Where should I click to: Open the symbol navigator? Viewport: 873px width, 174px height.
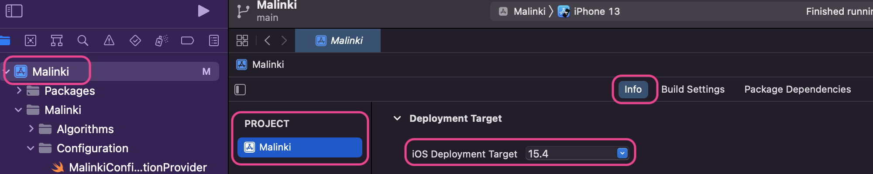point(57,41)
